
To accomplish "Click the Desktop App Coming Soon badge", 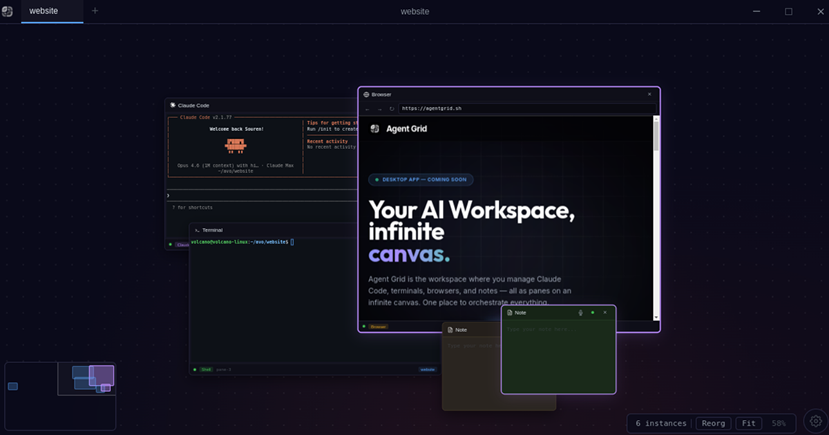I will [x=421, y=180].
